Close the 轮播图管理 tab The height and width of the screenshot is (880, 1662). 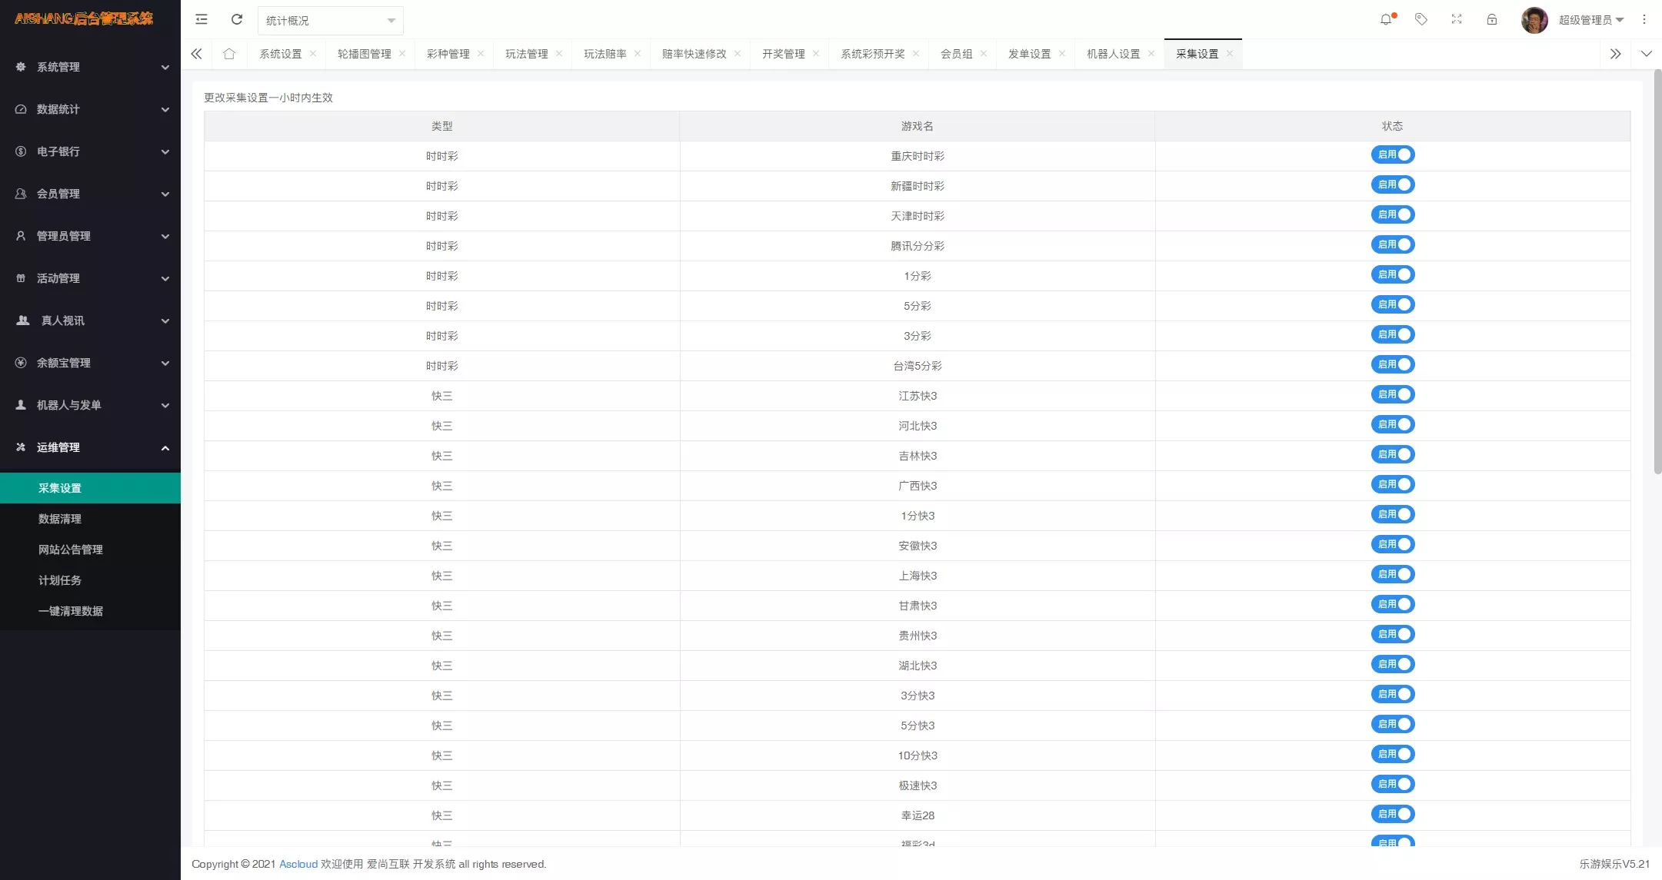tap(402, 54)
